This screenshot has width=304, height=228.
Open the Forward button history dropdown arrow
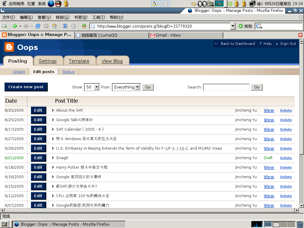(32, 26)
